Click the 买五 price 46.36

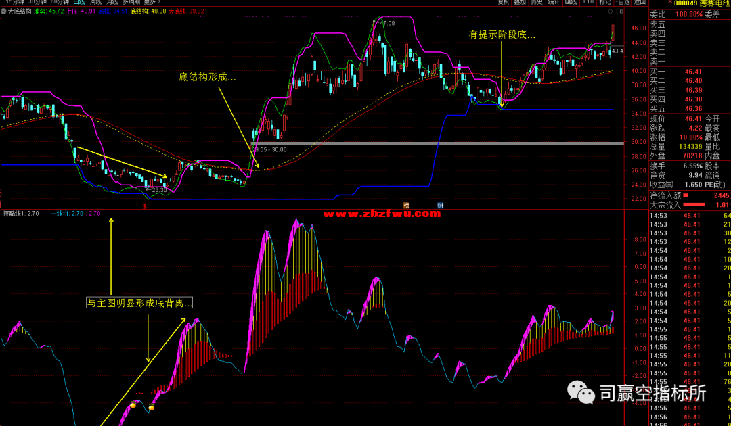click(693, 109)
